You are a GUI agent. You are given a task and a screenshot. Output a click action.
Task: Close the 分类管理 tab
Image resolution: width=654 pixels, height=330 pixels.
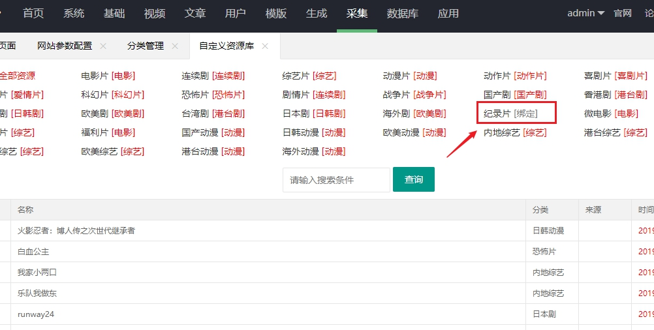pos(175,46)
